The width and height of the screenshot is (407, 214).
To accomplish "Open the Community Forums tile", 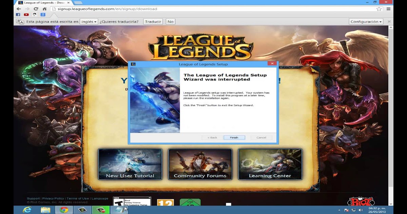I will (x=200, y=164).
